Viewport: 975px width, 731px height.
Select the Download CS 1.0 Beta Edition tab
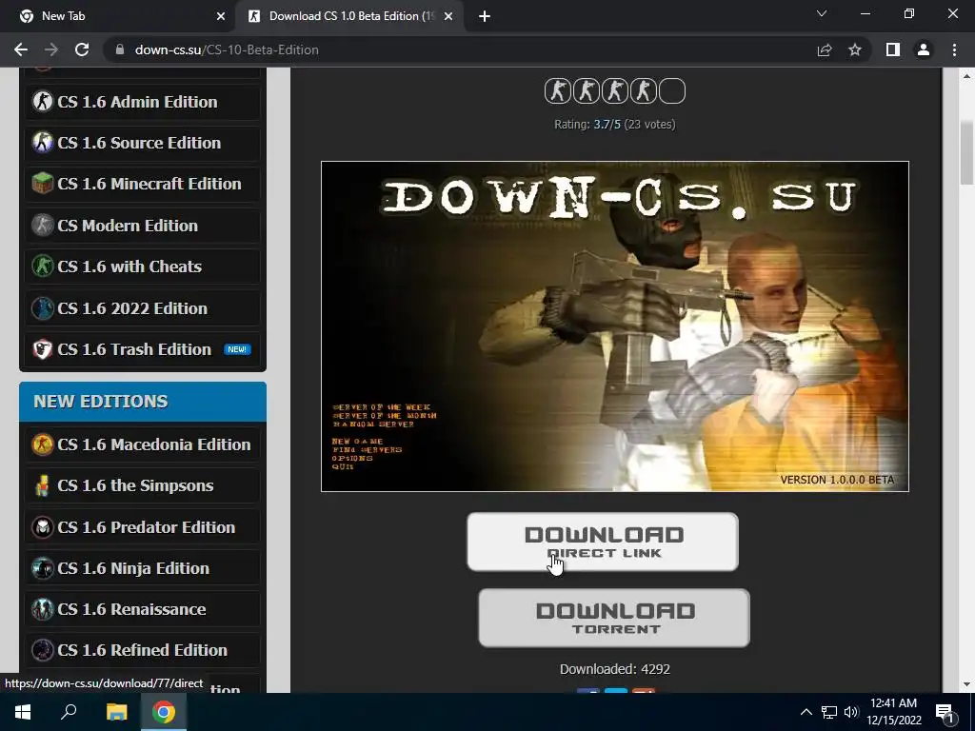(350, 16)
